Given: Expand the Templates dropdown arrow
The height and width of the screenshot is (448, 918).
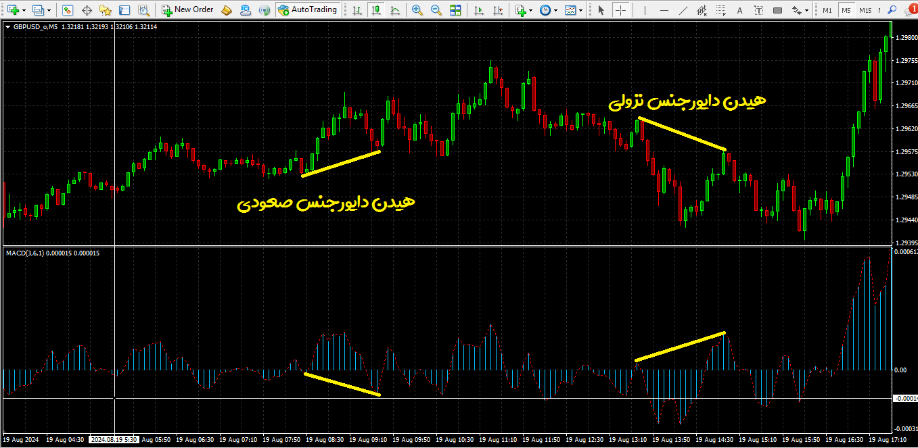Looking at the screenshot, I should pyautogui.click(x=581, y=10).
